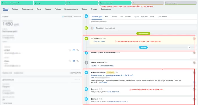This screenshot has height=105, width=198.
Task: Click the gray info icon beside Стадия изменена
Action: (86, 63)
